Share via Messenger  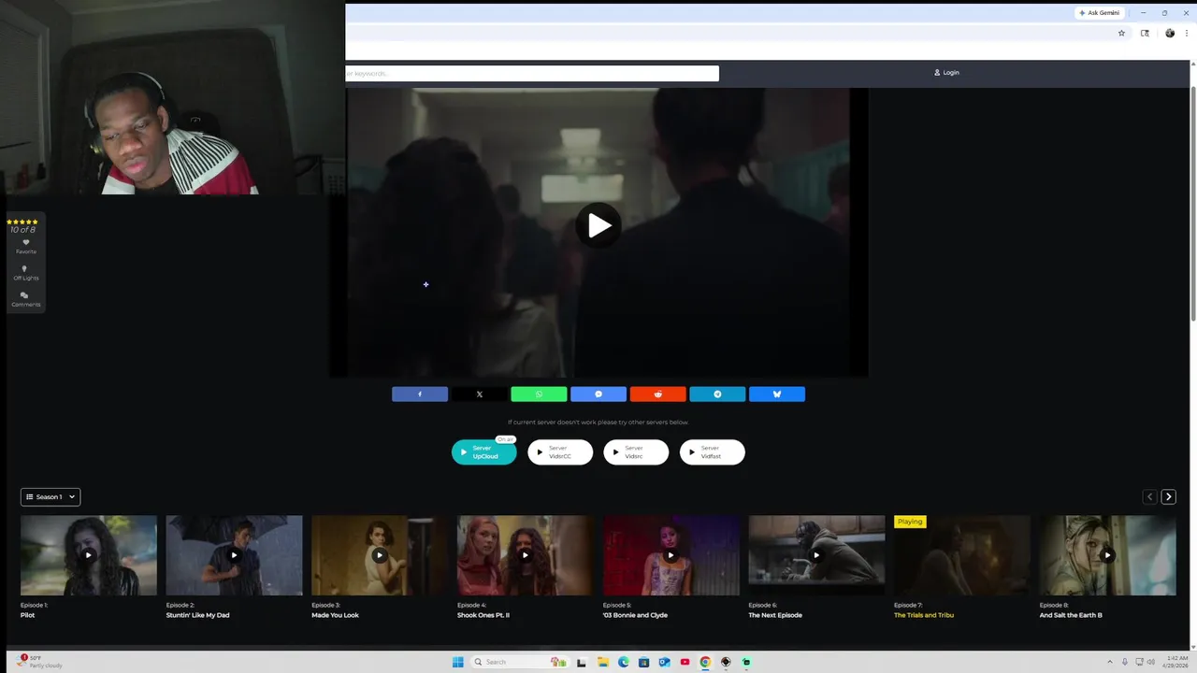pyautogui.click(x=598, y=394)
